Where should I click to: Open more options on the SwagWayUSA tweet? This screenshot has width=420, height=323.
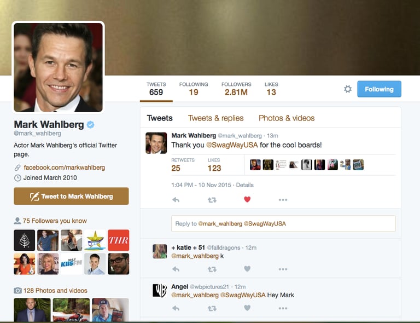point(283,200)
